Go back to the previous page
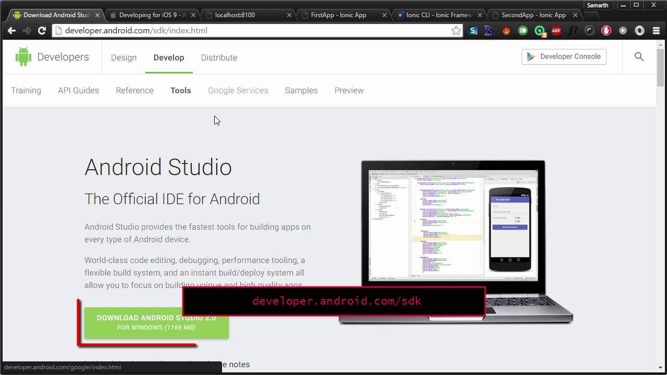667x375 pixels. point(11,31)
